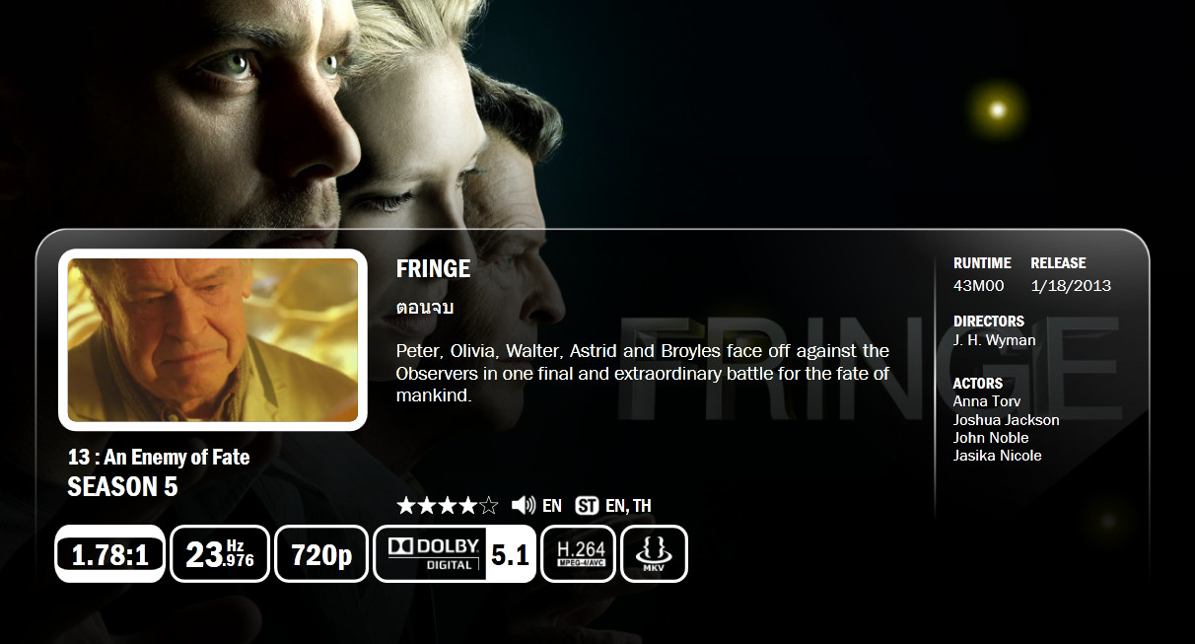Click the MKV container icon
This screenshot has height=644, width=1195.
click(654, 554)
